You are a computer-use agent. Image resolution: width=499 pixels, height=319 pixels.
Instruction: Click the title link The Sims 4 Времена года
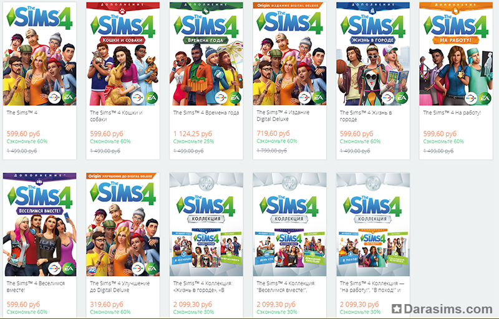click(x=206, y=113)
